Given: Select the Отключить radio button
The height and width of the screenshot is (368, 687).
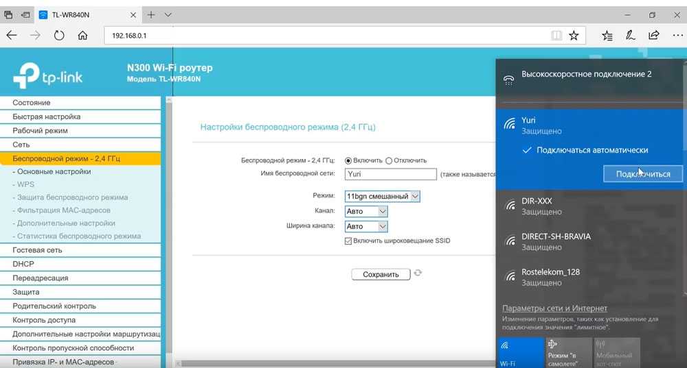Looking at the screenshot, I should pos(389,160).
